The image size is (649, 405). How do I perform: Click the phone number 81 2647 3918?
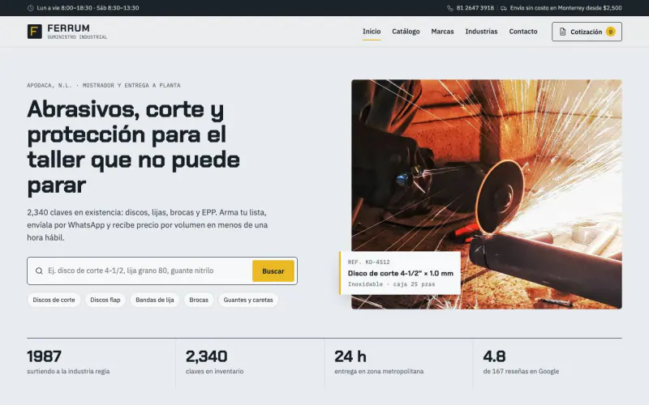475,8
